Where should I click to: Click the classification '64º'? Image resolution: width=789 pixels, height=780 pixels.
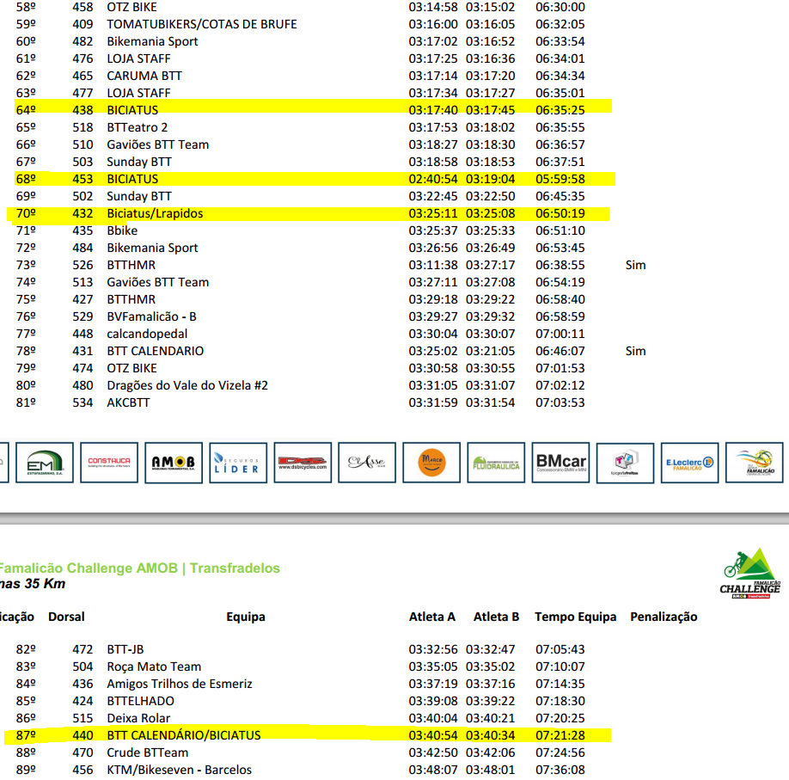point(26,110)
